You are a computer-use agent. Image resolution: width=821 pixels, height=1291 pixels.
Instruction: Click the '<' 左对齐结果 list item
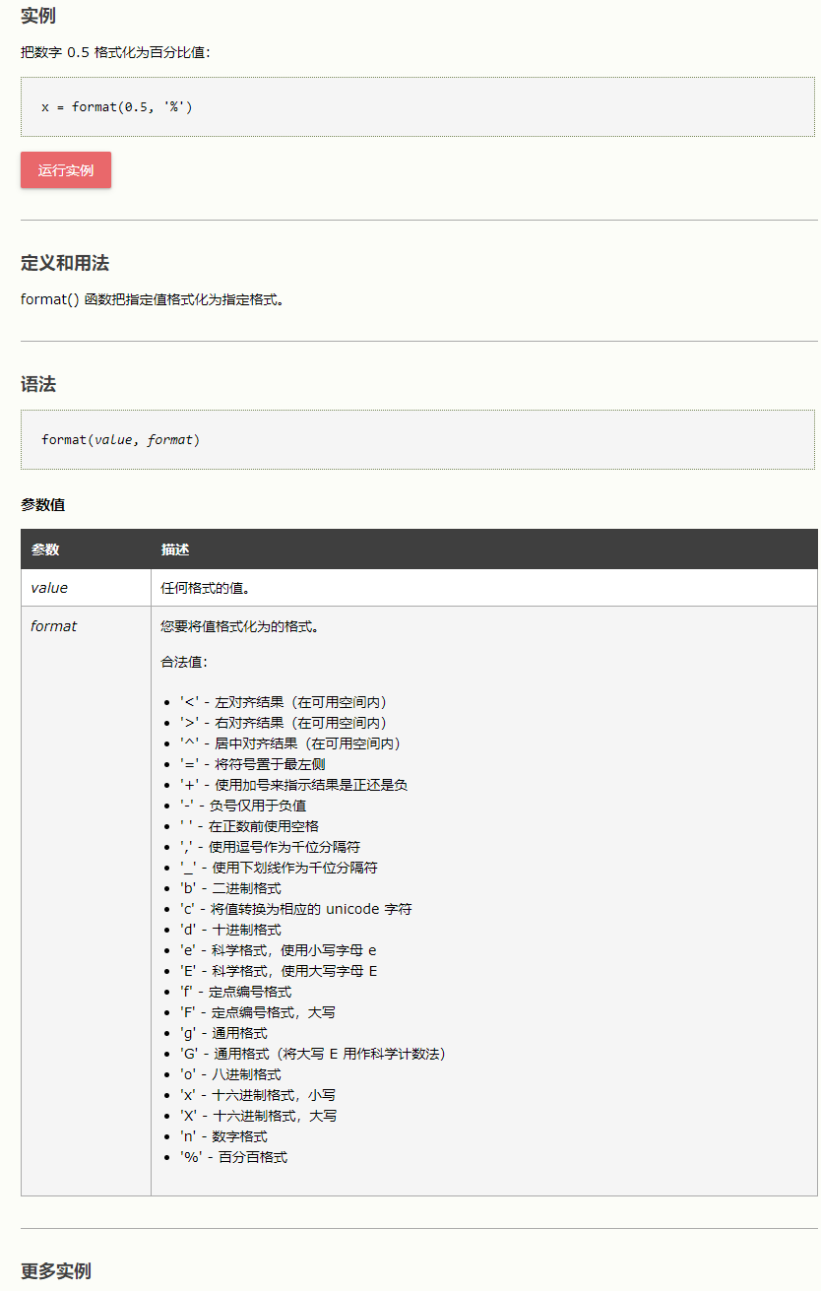[x=284, y=702]
